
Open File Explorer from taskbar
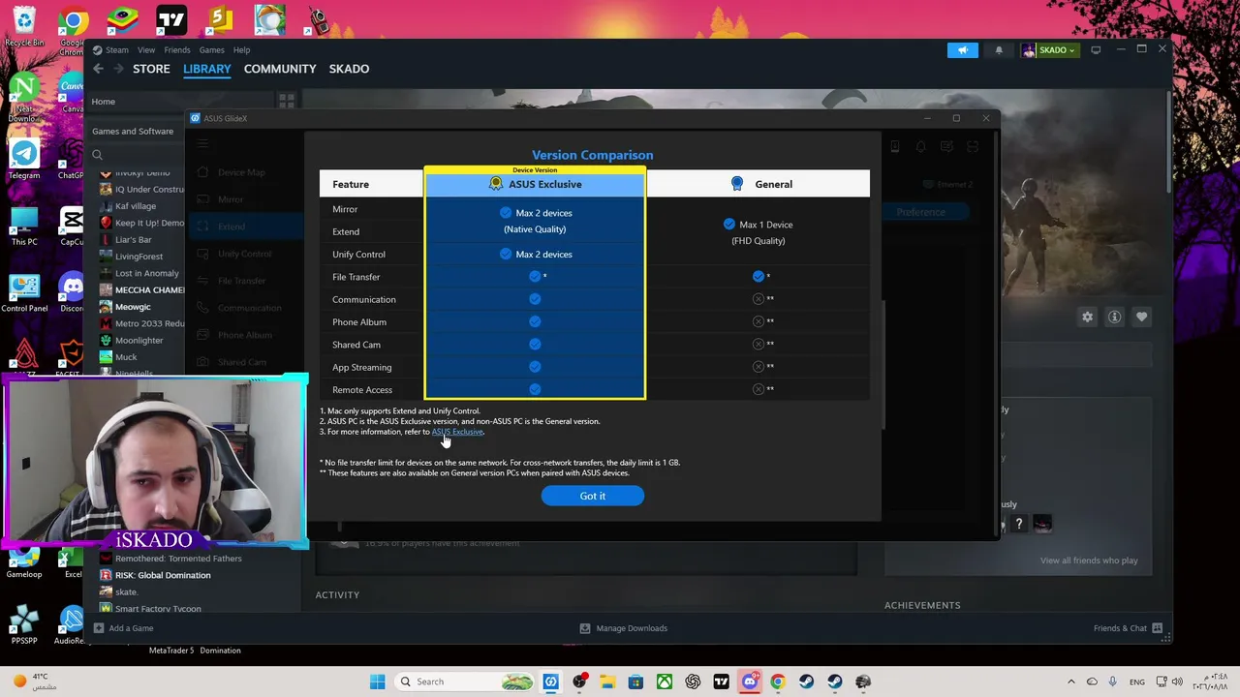click(x=607, y=682)
